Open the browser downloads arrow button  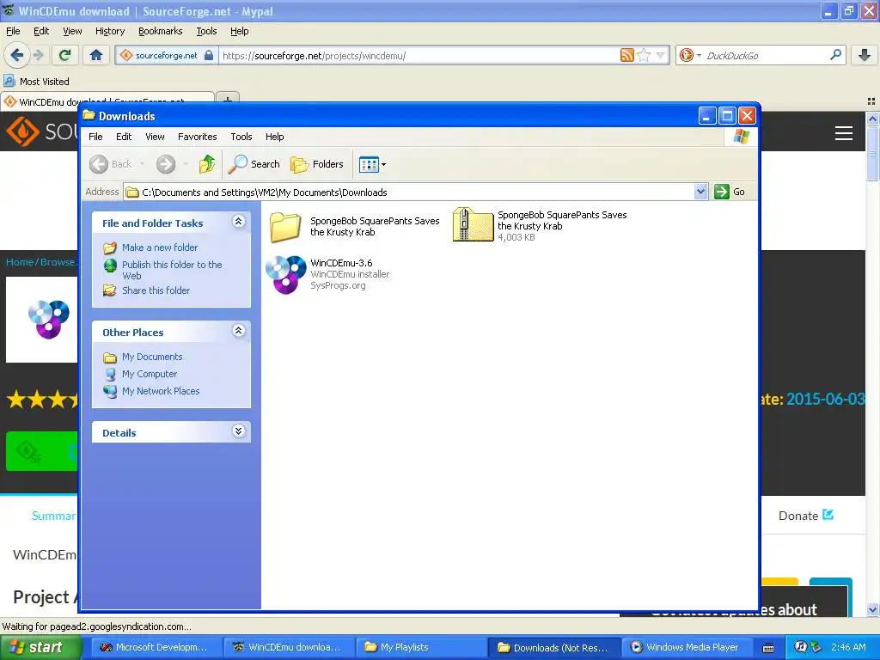(x=865, y=55)
